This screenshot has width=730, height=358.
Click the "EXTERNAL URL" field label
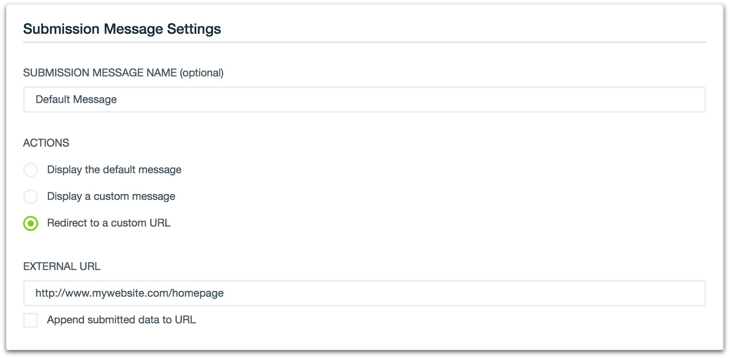click(62, 266)
